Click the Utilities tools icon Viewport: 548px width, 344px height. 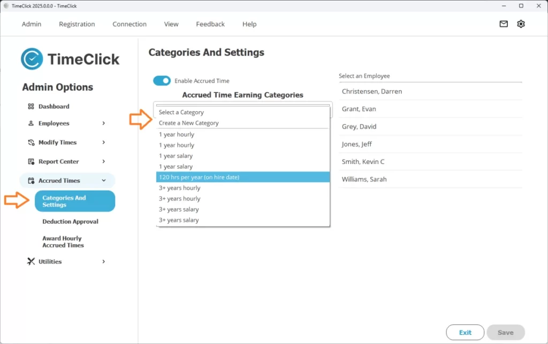(31, 261)
